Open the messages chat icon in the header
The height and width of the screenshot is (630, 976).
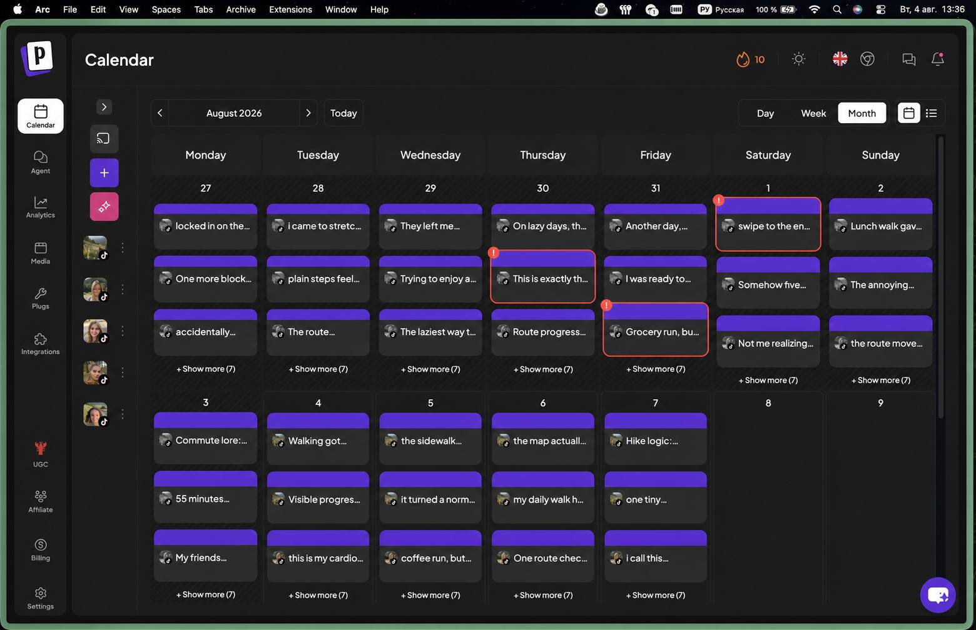pyautogui.click(x=908, y=59)
